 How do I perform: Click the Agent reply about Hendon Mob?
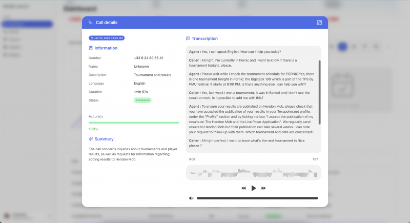click(x=251, y=119)
